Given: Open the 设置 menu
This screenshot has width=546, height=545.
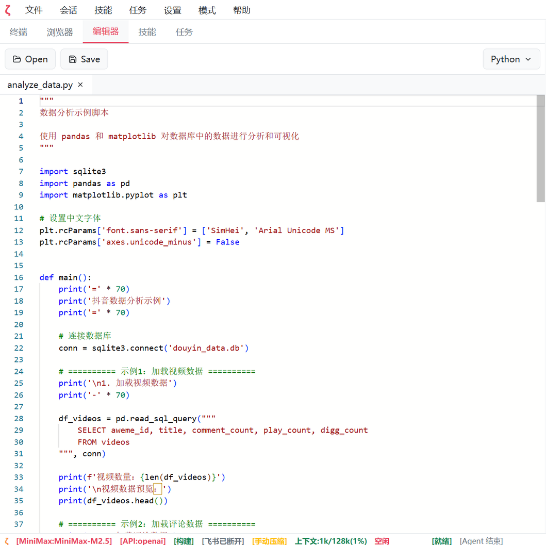Looking at the screenshot, I should pyautogui.click(x=172, y=10).
